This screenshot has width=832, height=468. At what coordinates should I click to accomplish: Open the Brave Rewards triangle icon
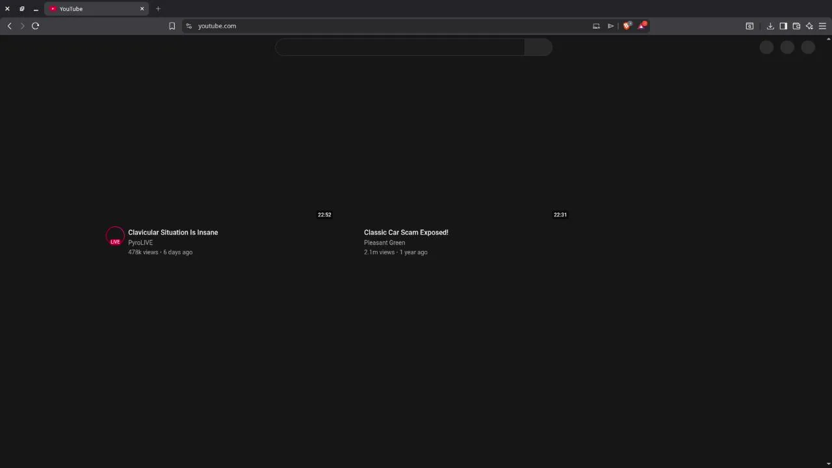(642, 26)
